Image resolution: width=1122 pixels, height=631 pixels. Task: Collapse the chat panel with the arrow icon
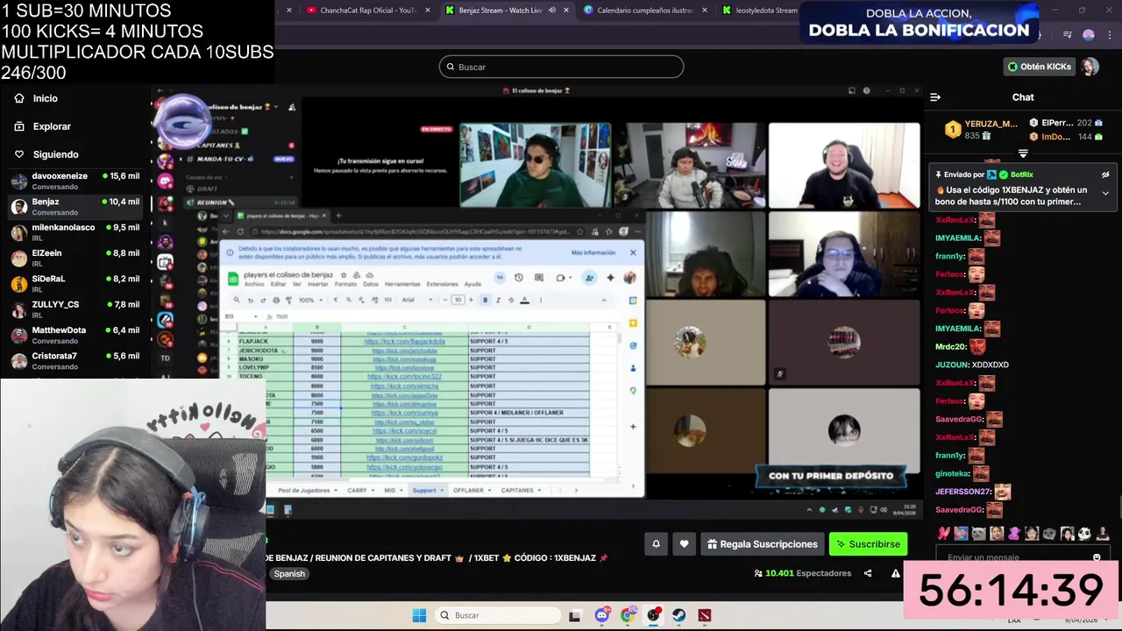[935, 97]
